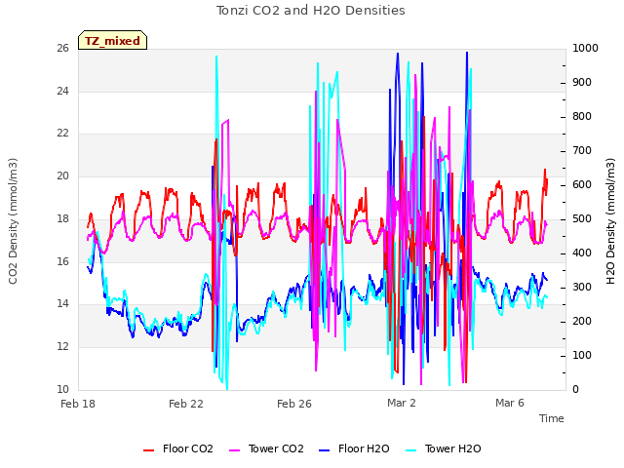The image size is (624, 468).
Task: Click the Floor H2O legend label
Action: (364, 448)
